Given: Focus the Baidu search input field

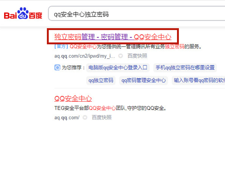Looking at the screenshot, I should coord(136,14).
